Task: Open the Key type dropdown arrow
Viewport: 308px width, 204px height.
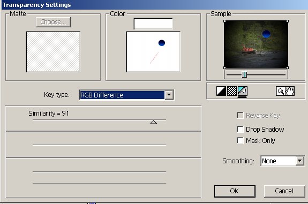Action: (x=169, y=95)
